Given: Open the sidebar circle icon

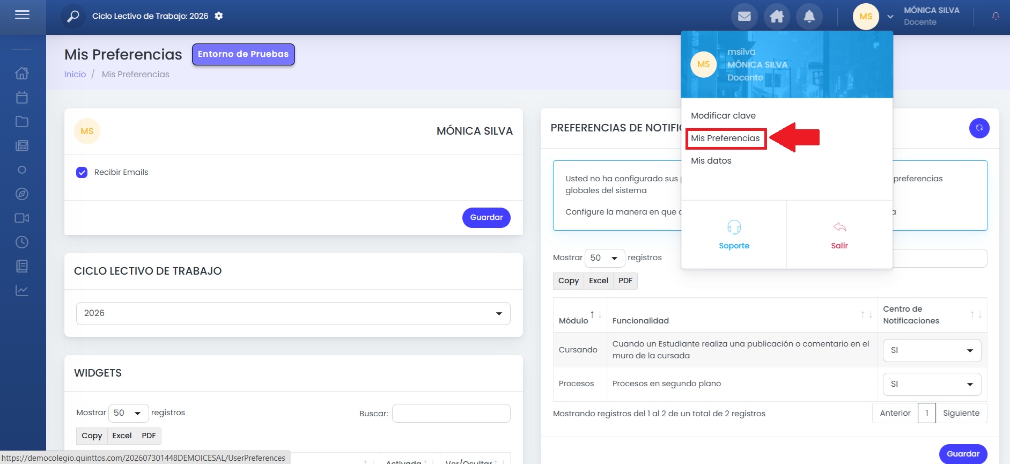Looking at the screenshot, I should click(x=22, y=170).
